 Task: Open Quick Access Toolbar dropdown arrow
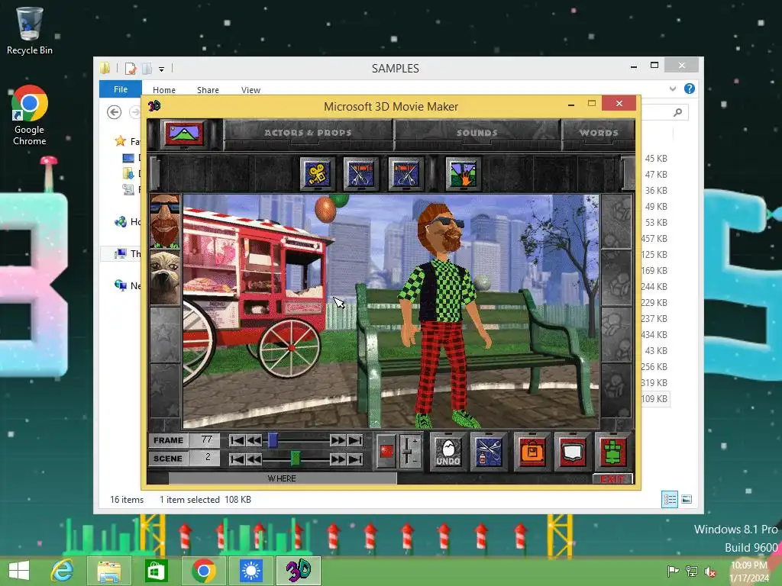[x=162, y=69]
